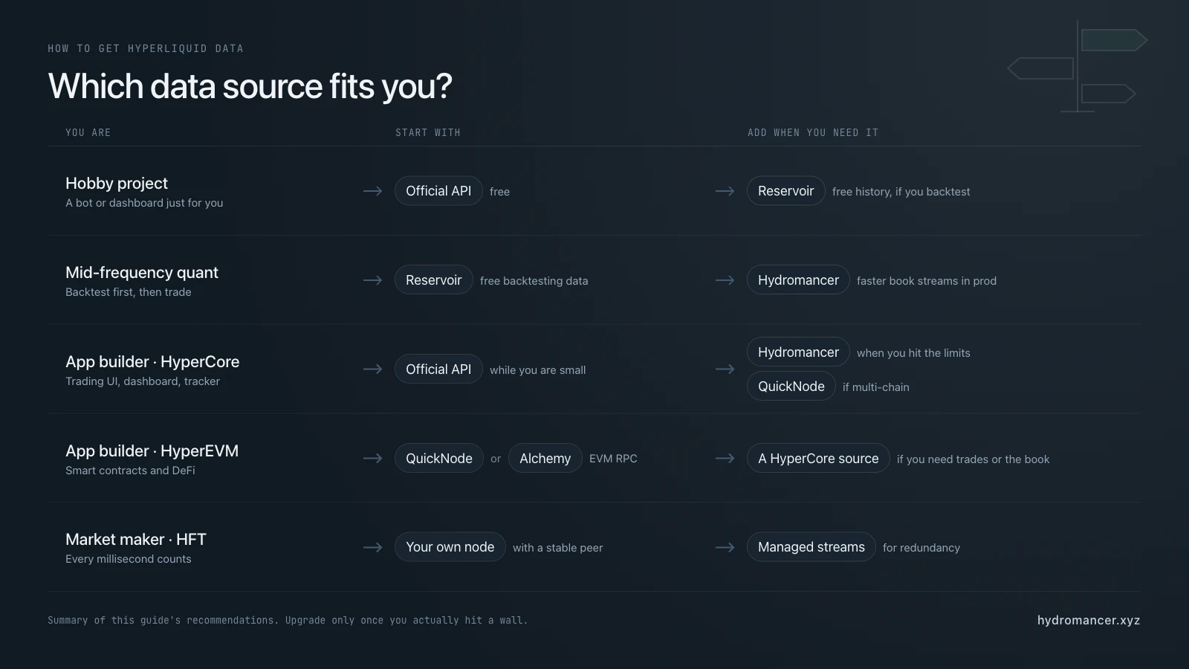
Task: Click the QuickNode pill beside "if multi-chain"
Action: [x=791, y=387]
